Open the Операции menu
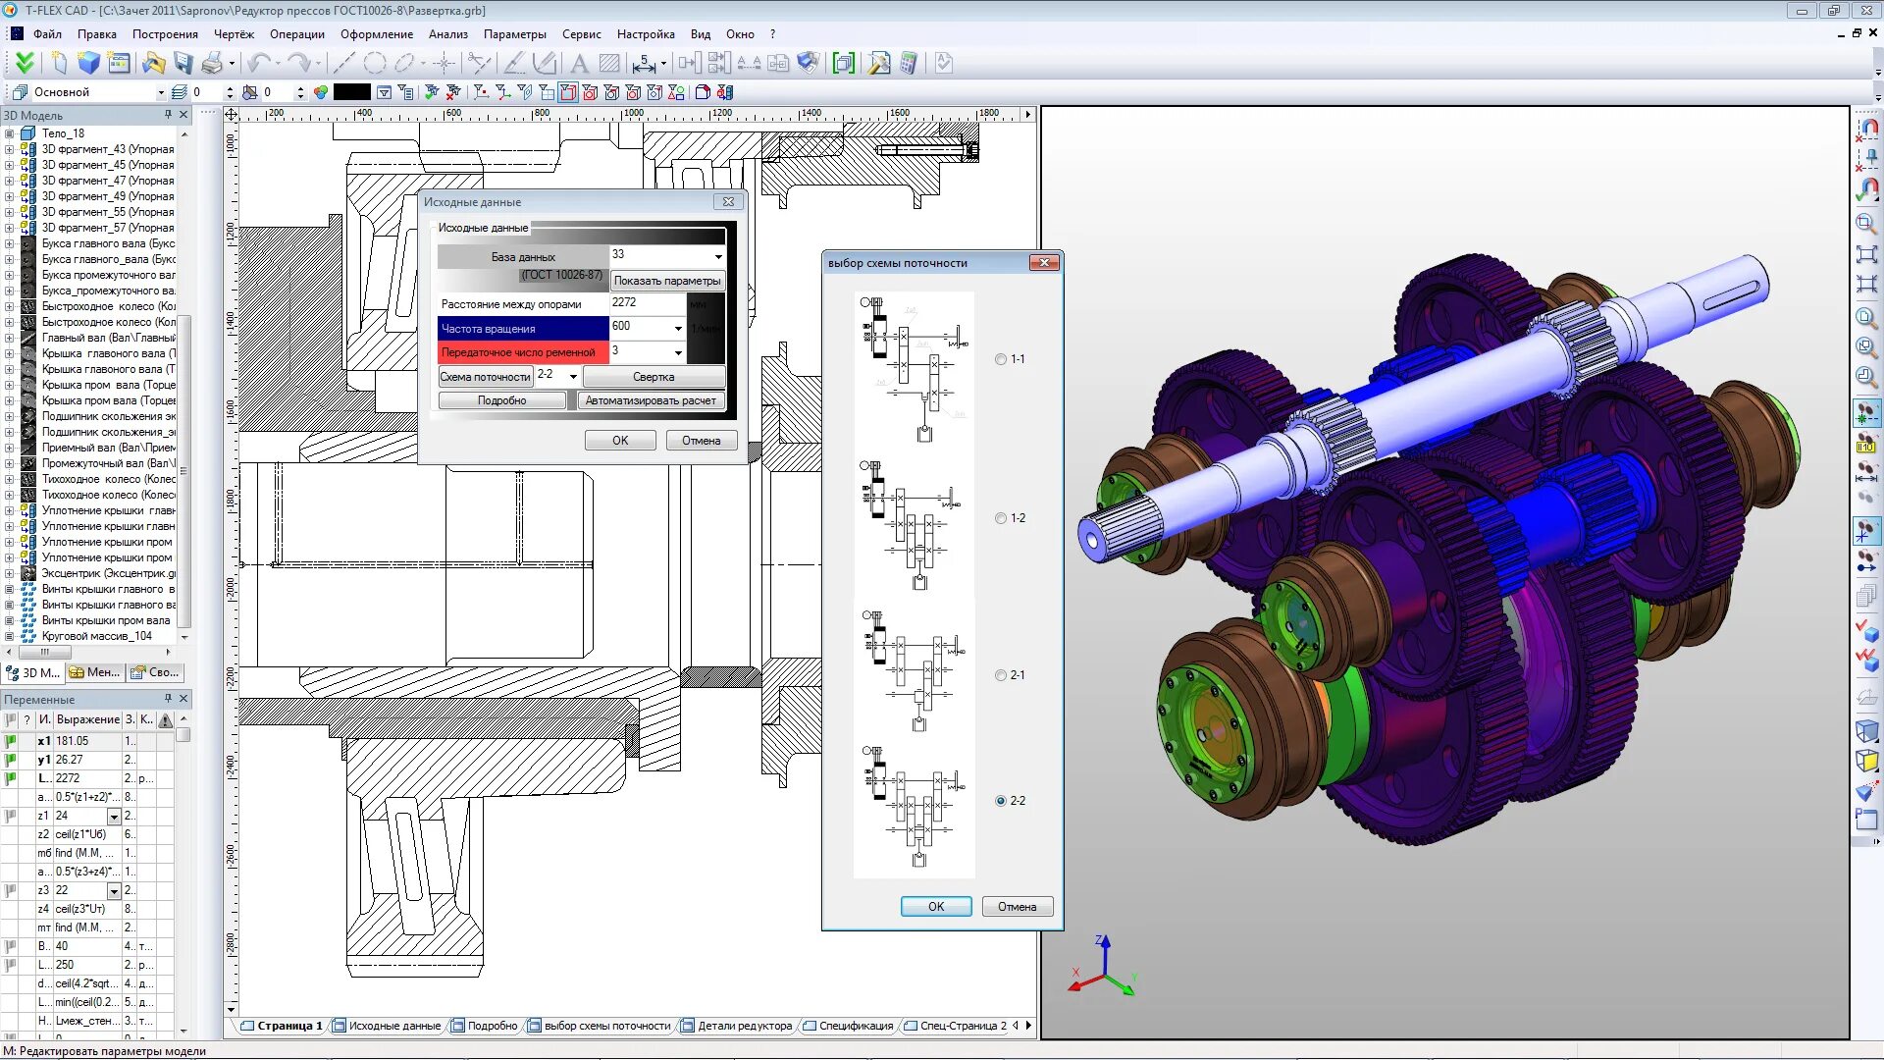The width and height of the screenshot is (1884, 1060). (x=296, y=34)
